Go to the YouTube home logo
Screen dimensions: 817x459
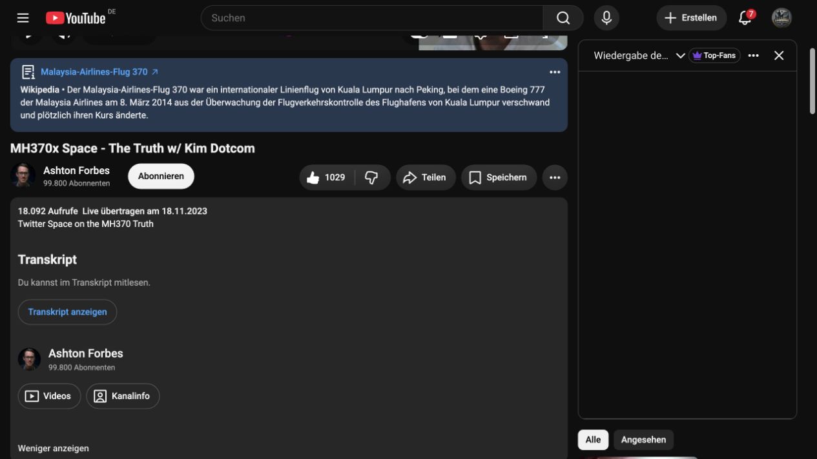(76, 18)
